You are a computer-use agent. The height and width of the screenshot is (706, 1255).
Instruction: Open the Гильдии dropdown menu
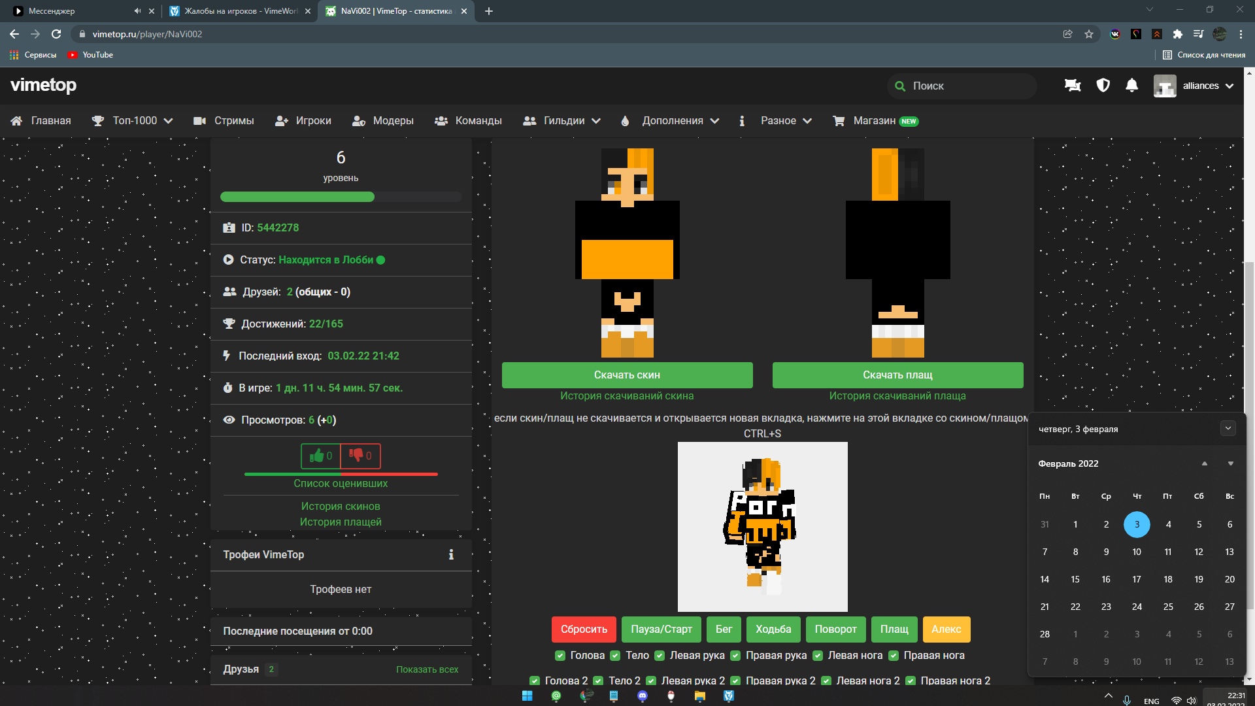pos(562,121)
